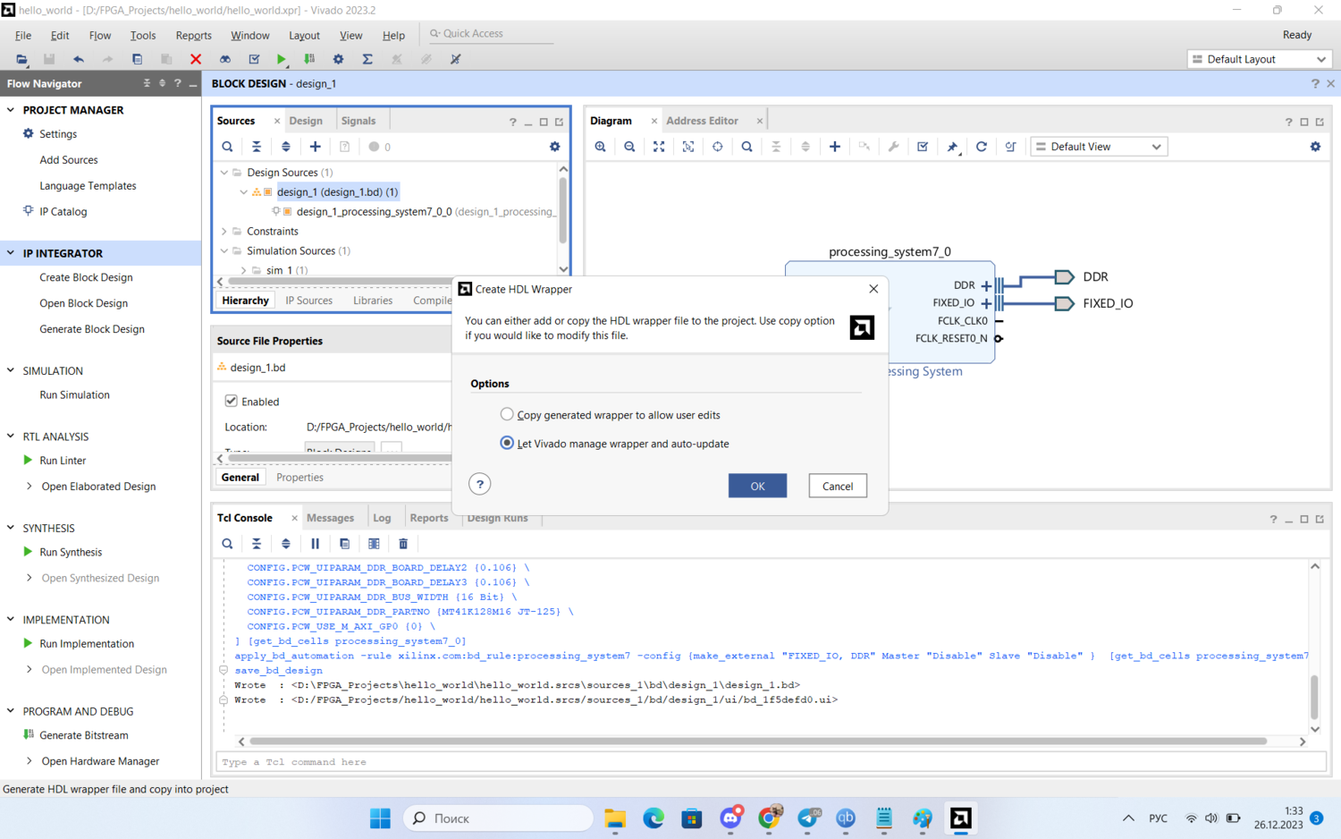Click the Validate Design icon in Diagram toolbar
Image resolution: width=1341 pixels, height=839 pixels.
923,147
